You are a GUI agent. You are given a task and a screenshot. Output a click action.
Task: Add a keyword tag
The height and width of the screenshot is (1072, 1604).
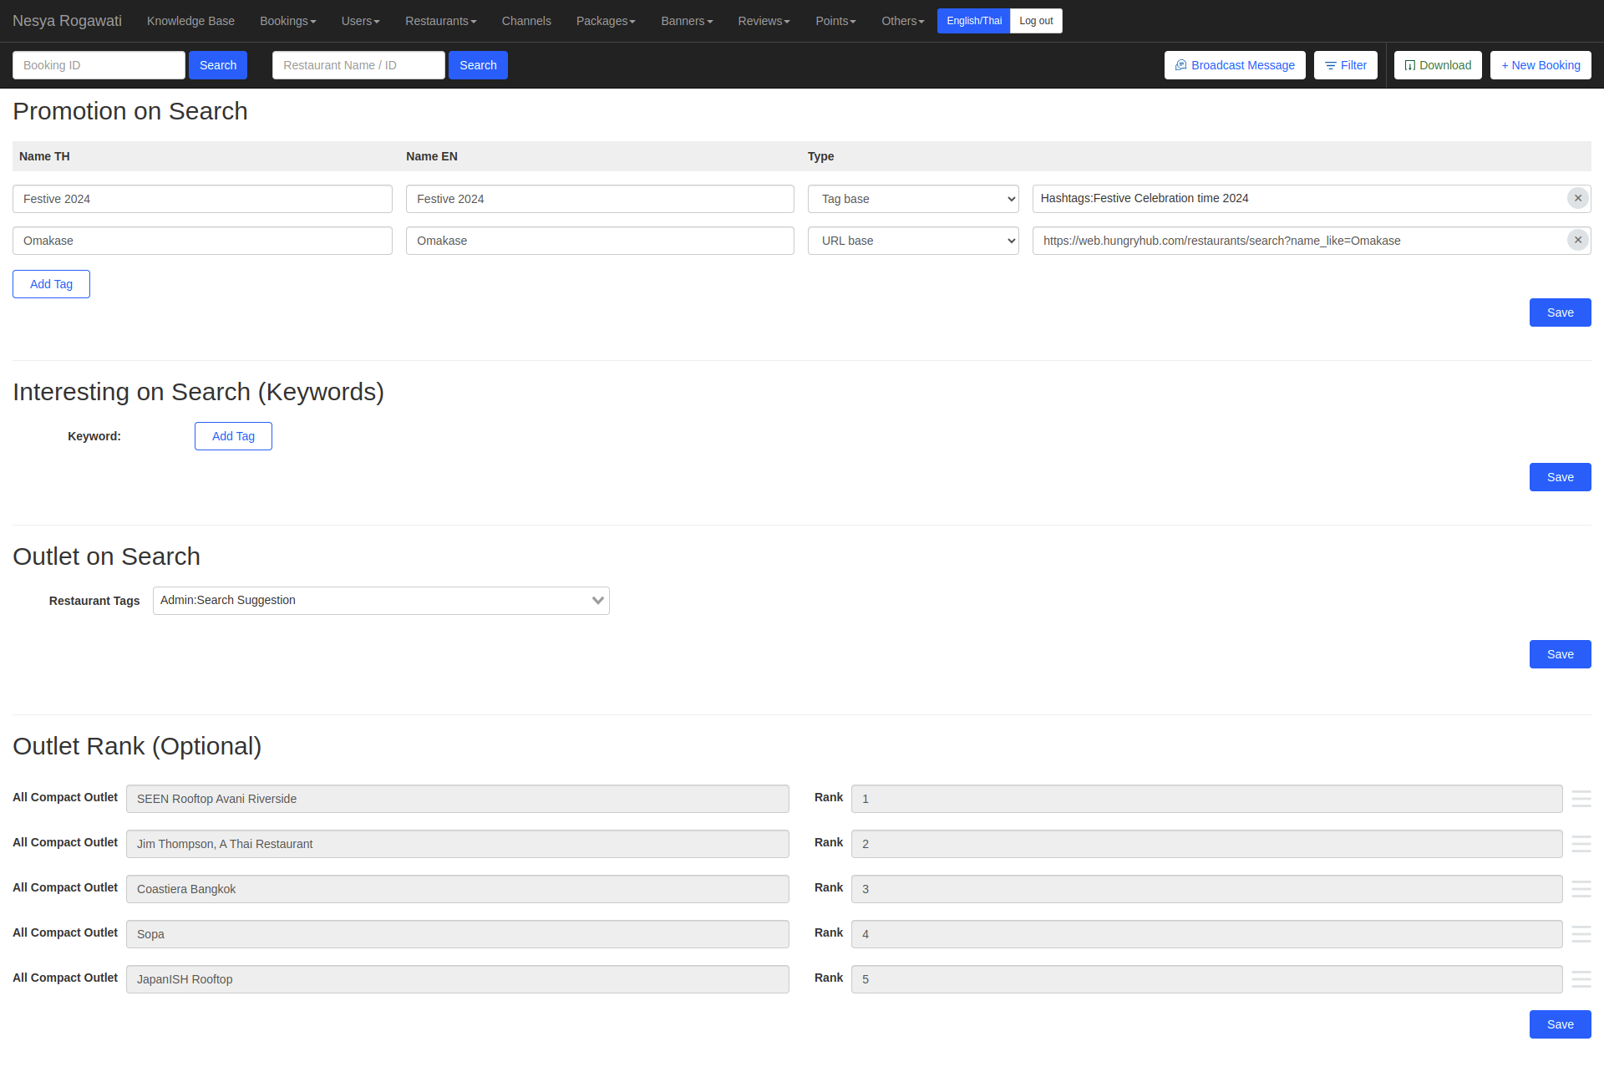pyautogui.click(x=233, y=436)
